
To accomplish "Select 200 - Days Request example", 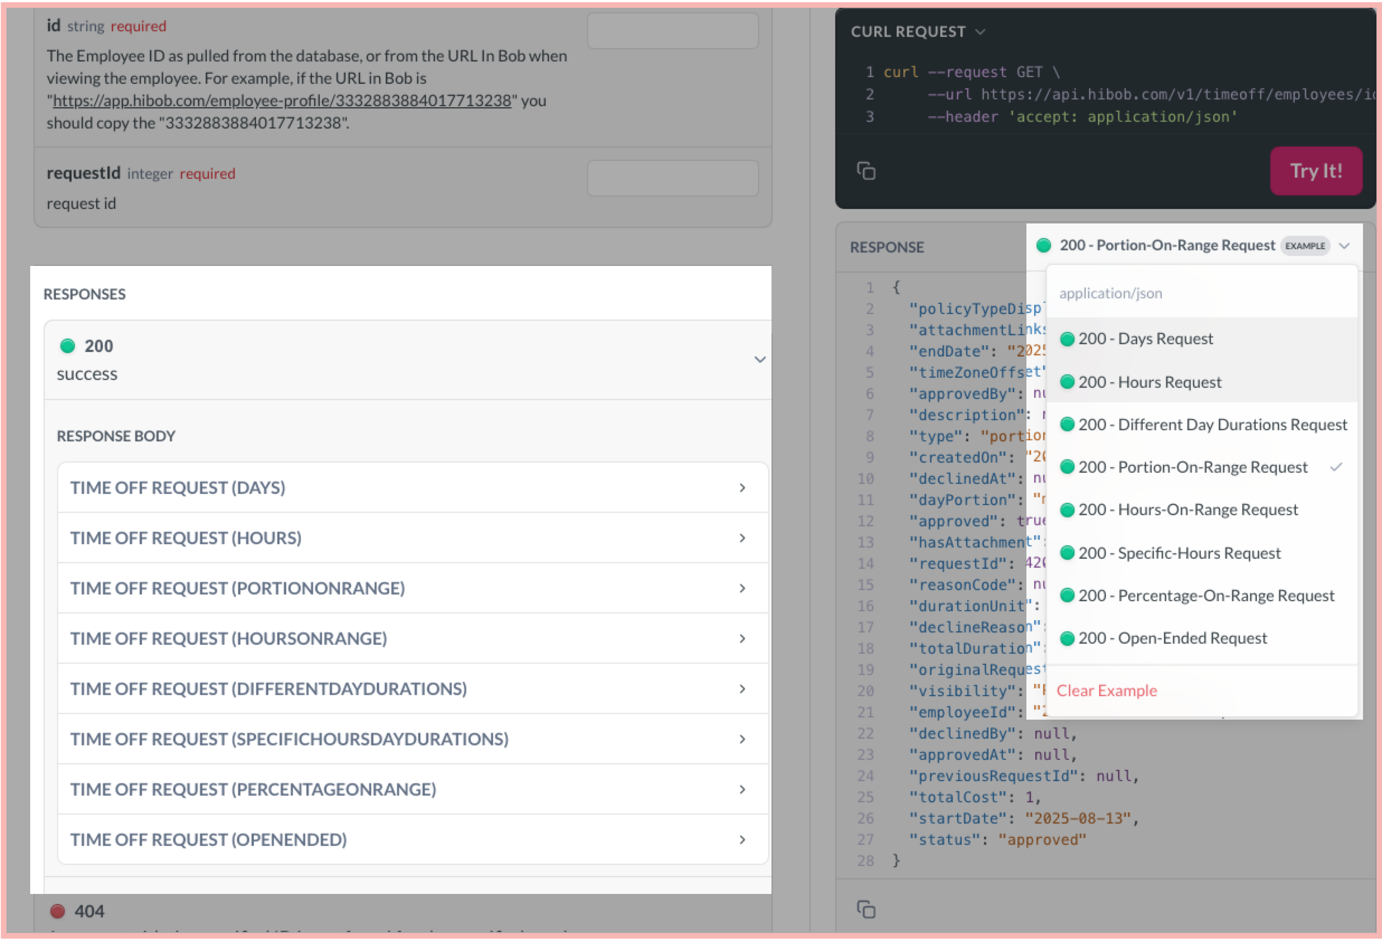I will [x=1202, y=339].
